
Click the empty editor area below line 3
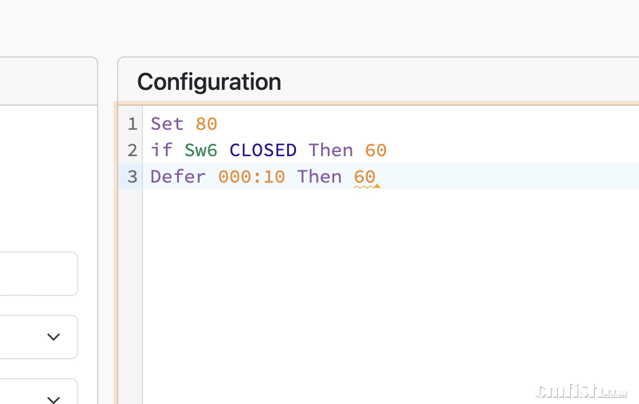(x=388, y=282)
